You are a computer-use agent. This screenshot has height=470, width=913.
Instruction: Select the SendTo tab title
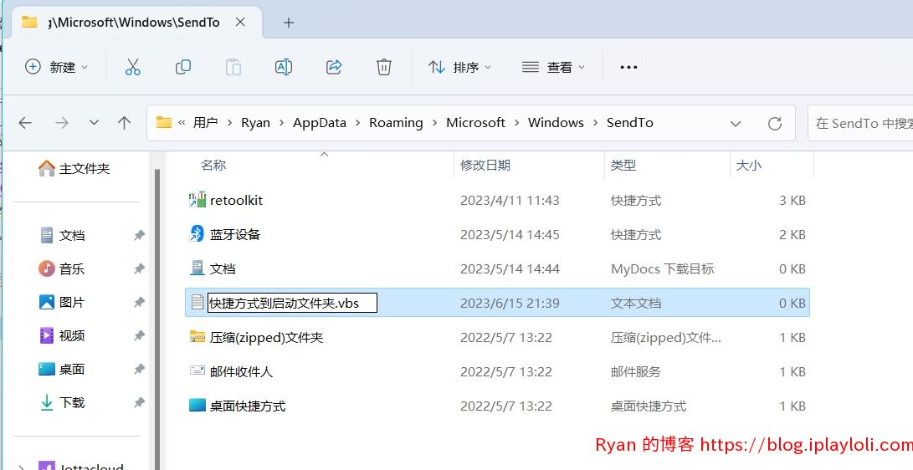[x=134, y=22]
